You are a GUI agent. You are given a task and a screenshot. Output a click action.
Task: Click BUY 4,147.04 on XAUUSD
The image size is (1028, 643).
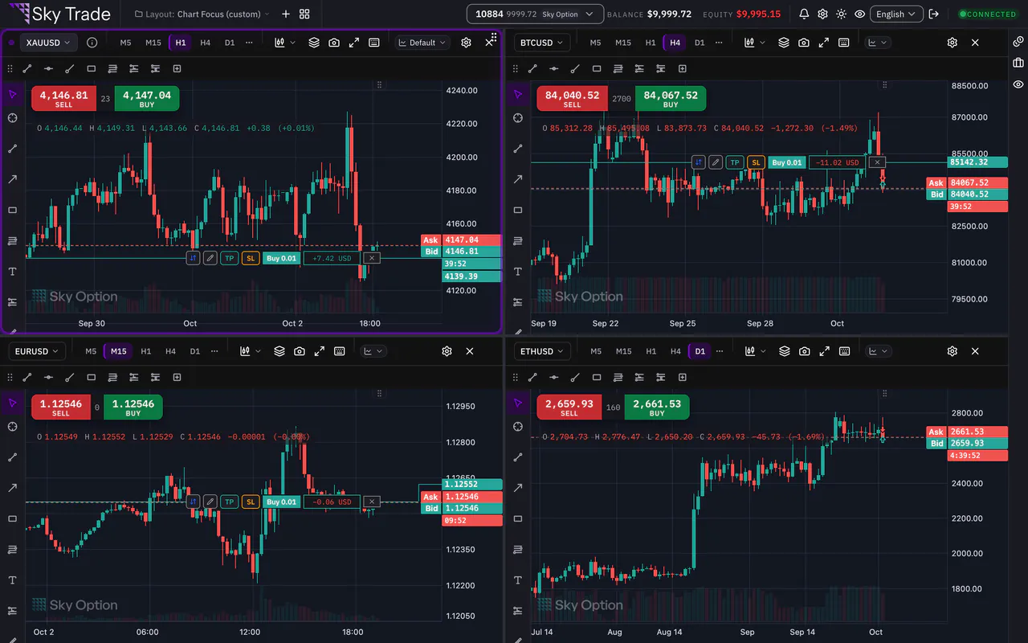147,99
